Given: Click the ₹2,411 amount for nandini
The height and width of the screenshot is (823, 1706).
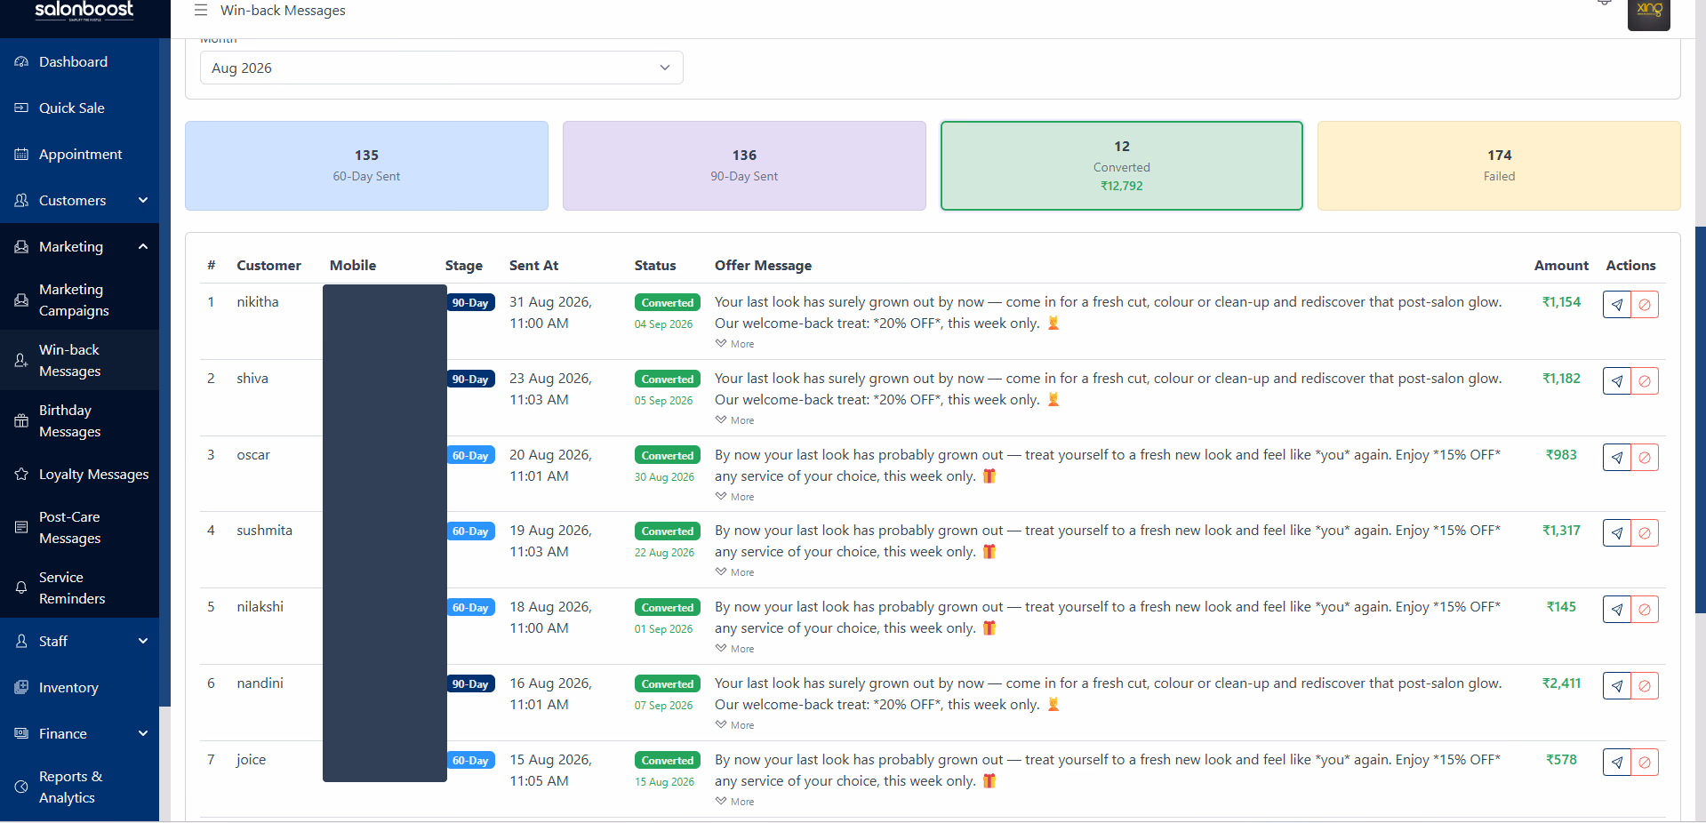Looking at the screenshot, I should pyautogui.click(x=1561, y=683).
